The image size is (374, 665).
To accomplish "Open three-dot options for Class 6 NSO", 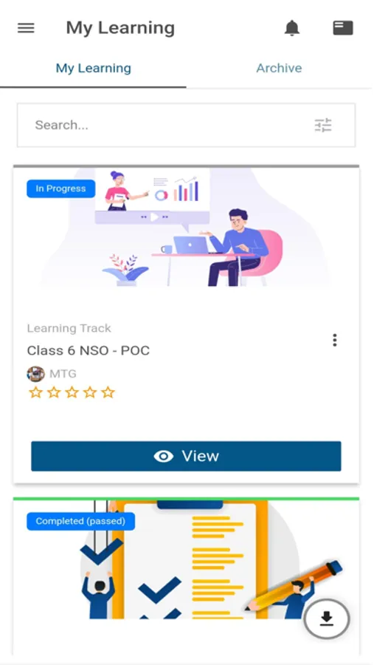I will point(335,340).
